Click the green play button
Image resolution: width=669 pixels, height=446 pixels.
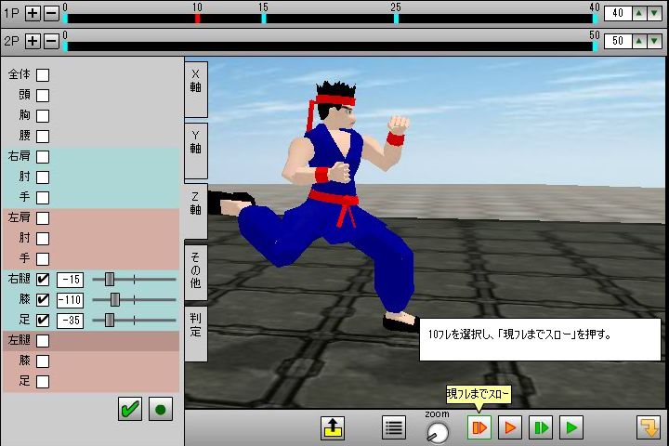pos(571,427)
